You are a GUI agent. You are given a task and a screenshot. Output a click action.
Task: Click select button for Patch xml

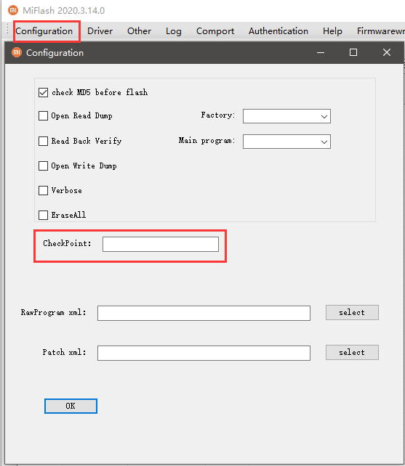(x=352, y=352)
